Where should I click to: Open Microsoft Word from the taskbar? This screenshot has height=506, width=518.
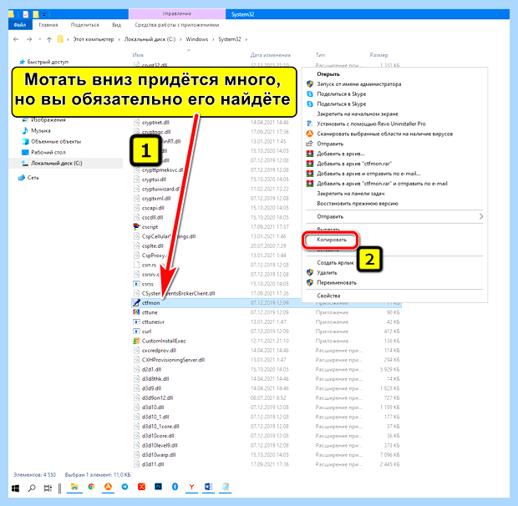(209, 487)
